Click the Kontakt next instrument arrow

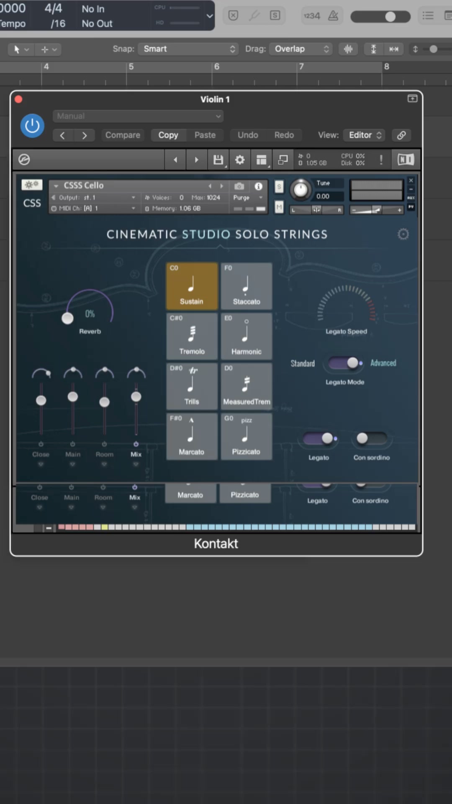pos(196,160)
